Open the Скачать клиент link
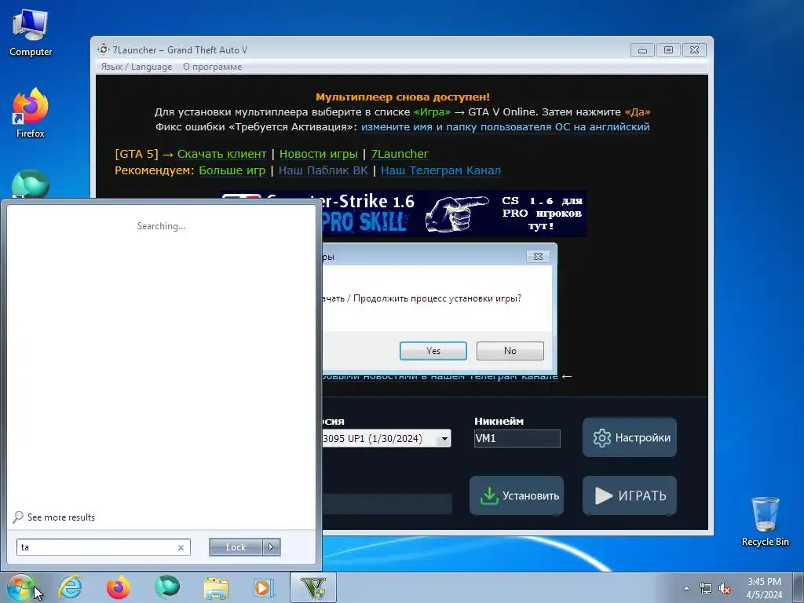The width and height of the screenshot is (804, 603). (x=222, y=154)
